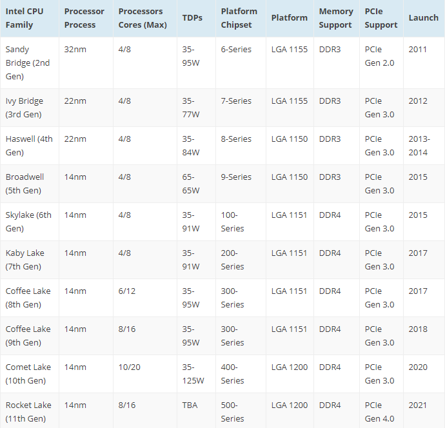Viewport: 445px width, 428px height.
Task: Click '8/16' in the Rocket Lake row
Action: [127, 405]
